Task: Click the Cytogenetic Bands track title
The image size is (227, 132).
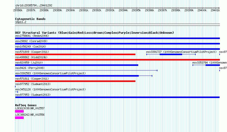Action: tap(30, 19)
